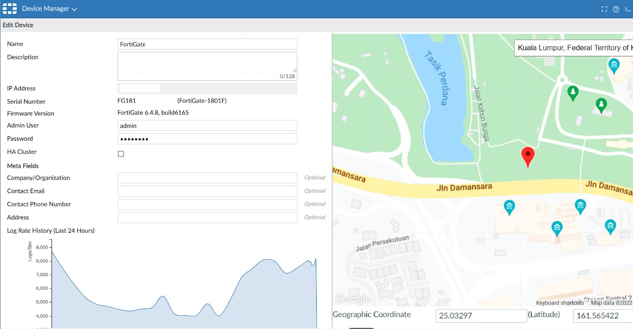Edit the Latitude field showing 25.03297
Screen dimensions: 633x329
[481, 316]
